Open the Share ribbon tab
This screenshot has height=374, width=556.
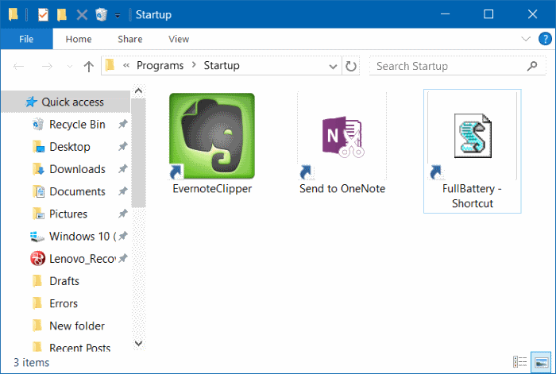pyautogui.click(x=129, y=39)
